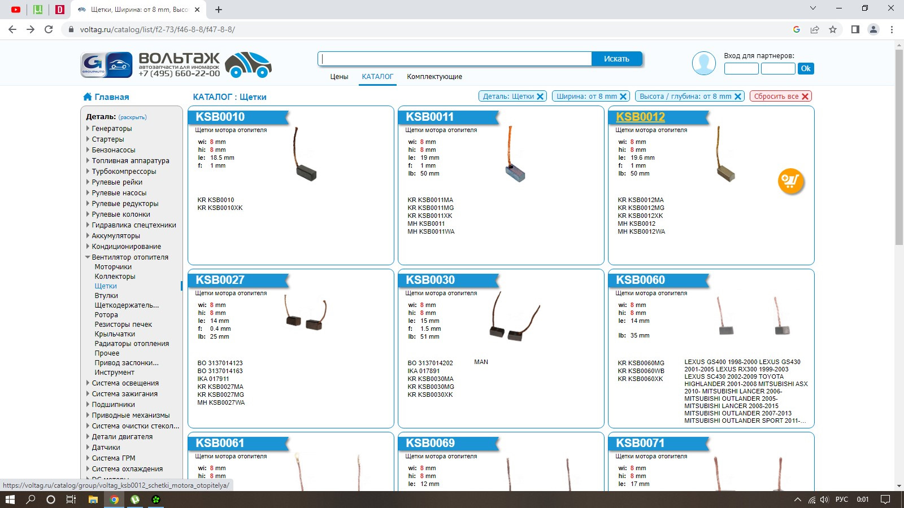This screenshot has height=508, width=904.
Task: Click the page vertical scrollbar
Action: point(899,147)
